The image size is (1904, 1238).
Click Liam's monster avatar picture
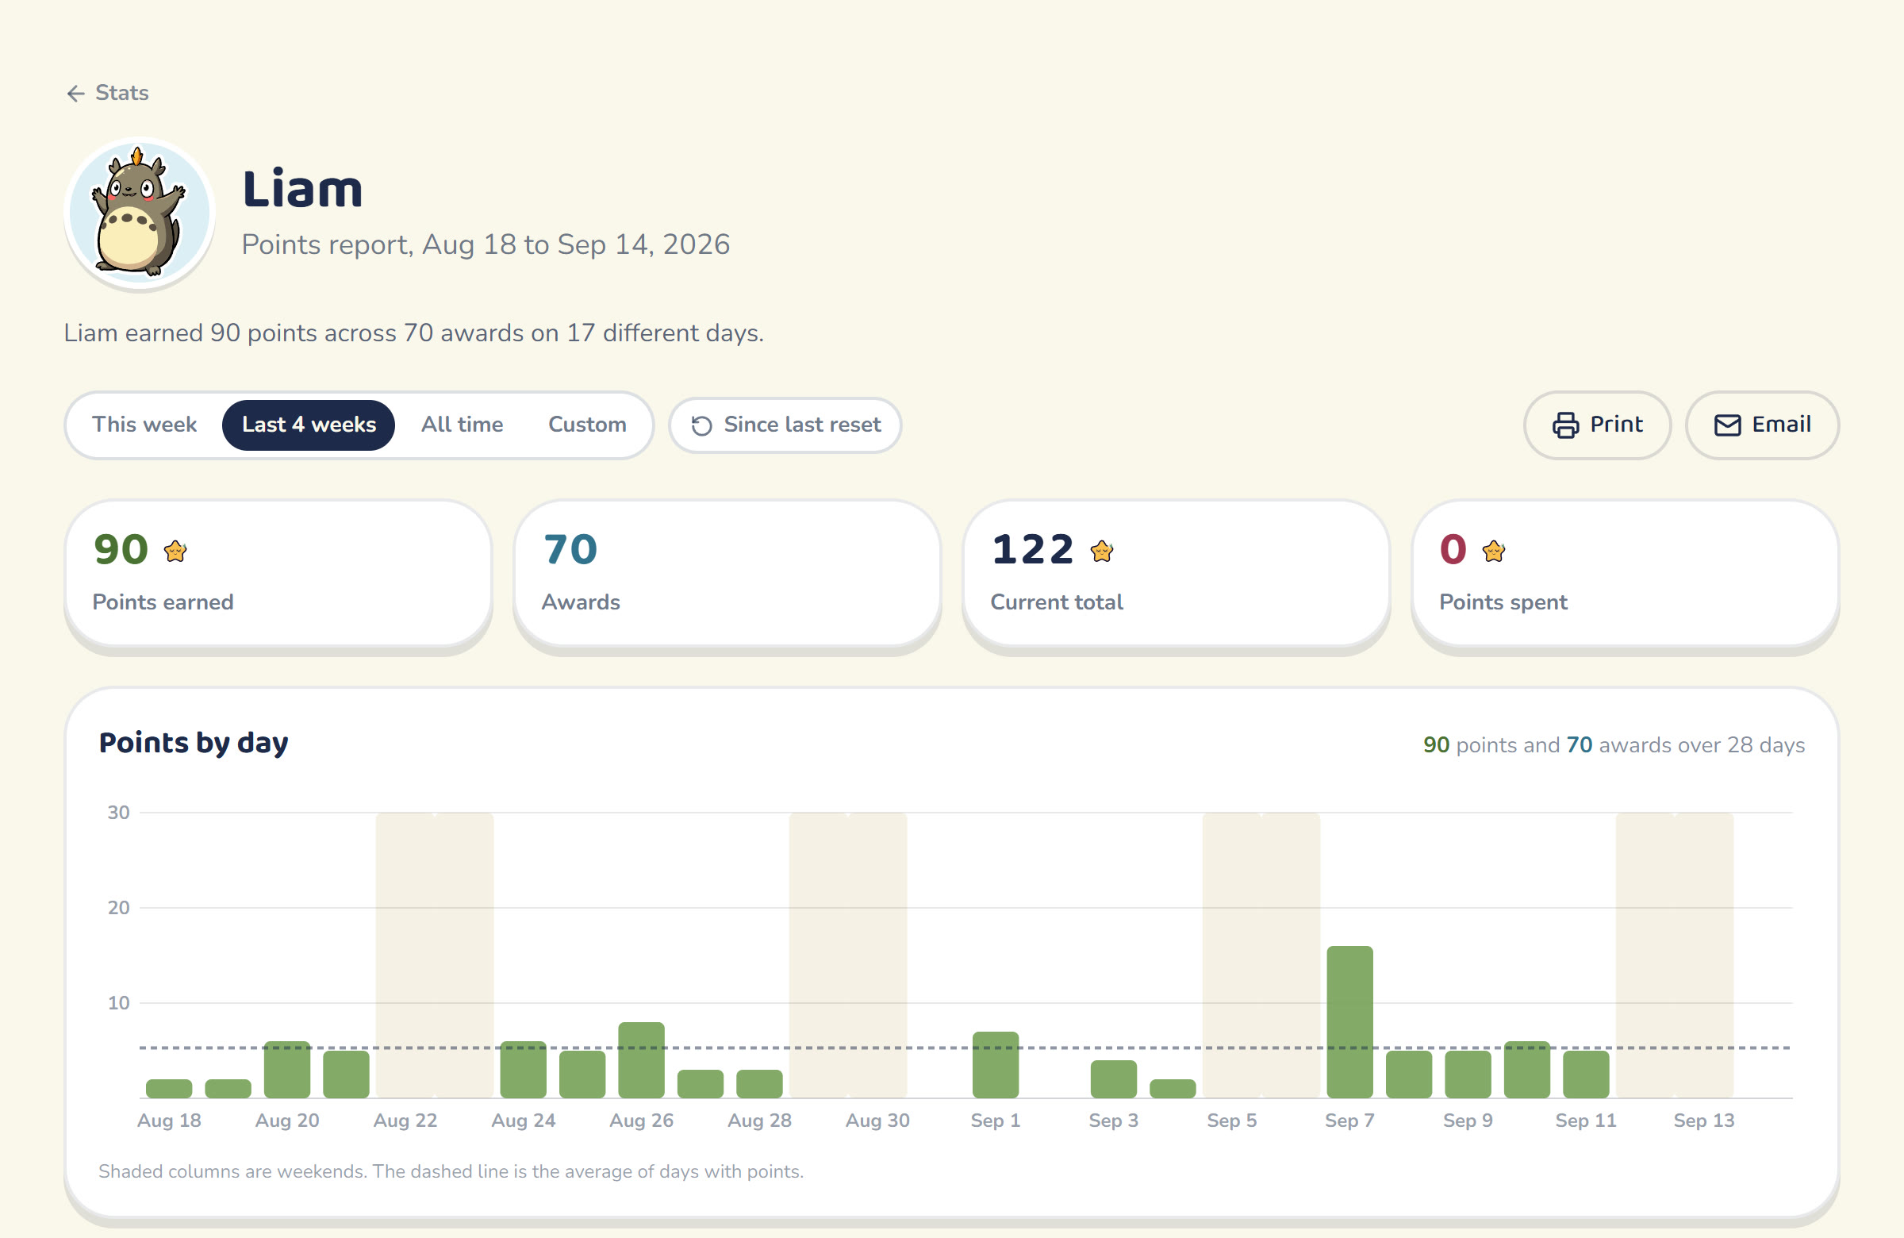139,213
